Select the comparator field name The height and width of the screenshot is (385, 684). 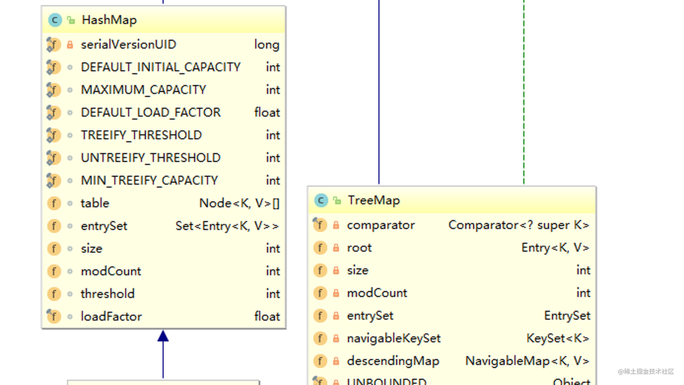click(x=381, y=225)
